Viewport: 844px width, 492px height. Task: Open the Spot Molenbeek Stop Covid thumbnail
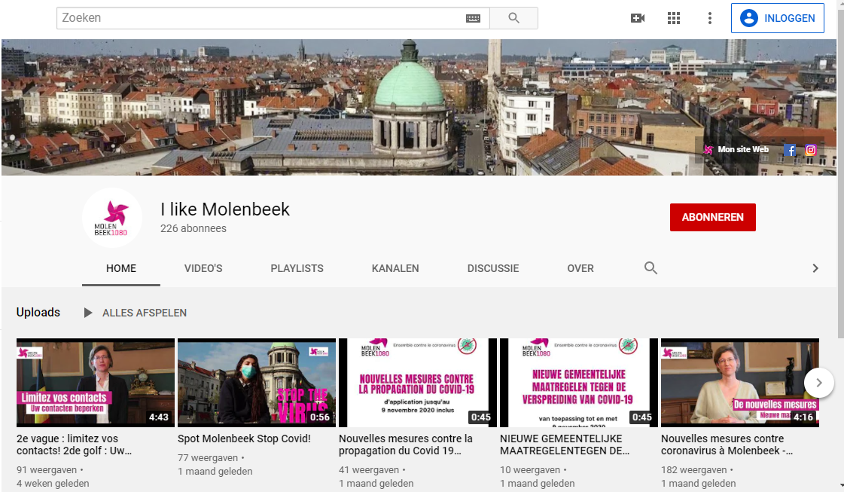point(257,383)
